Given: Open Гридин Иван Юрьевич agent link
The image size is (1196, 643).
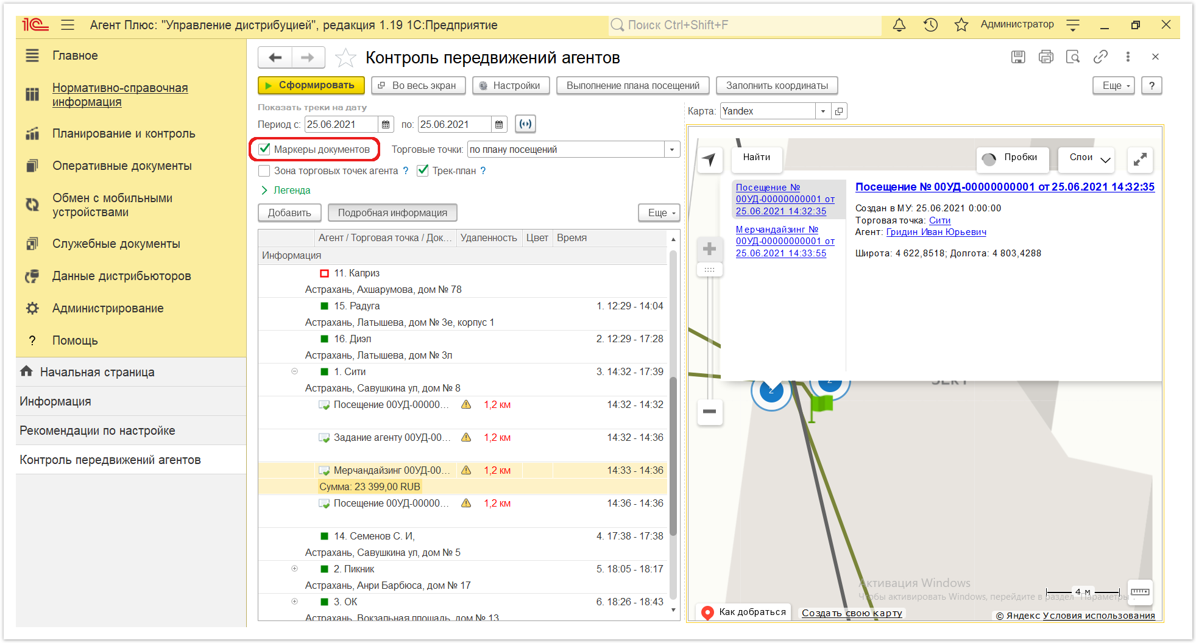Looking at the screenshot, I should coord(936,232).
